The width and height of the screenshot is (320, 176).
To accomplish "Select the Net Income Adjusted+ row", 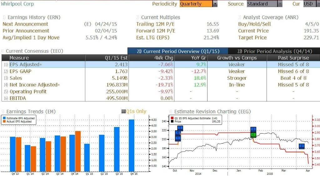I will point(161,85).
